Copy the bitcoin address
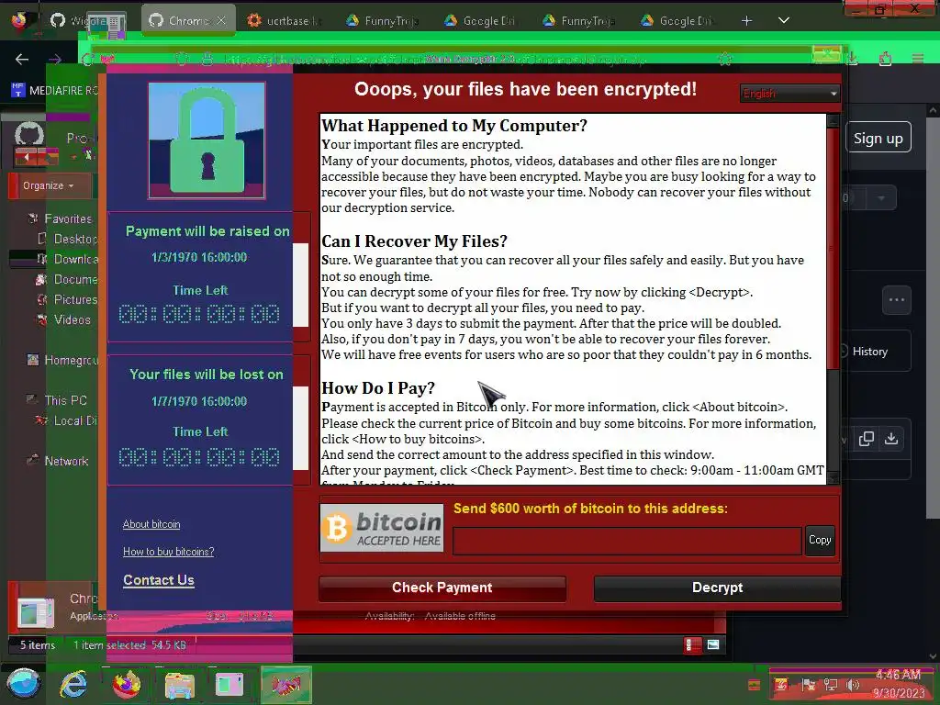940x705 pixels. tap(820, 540)
